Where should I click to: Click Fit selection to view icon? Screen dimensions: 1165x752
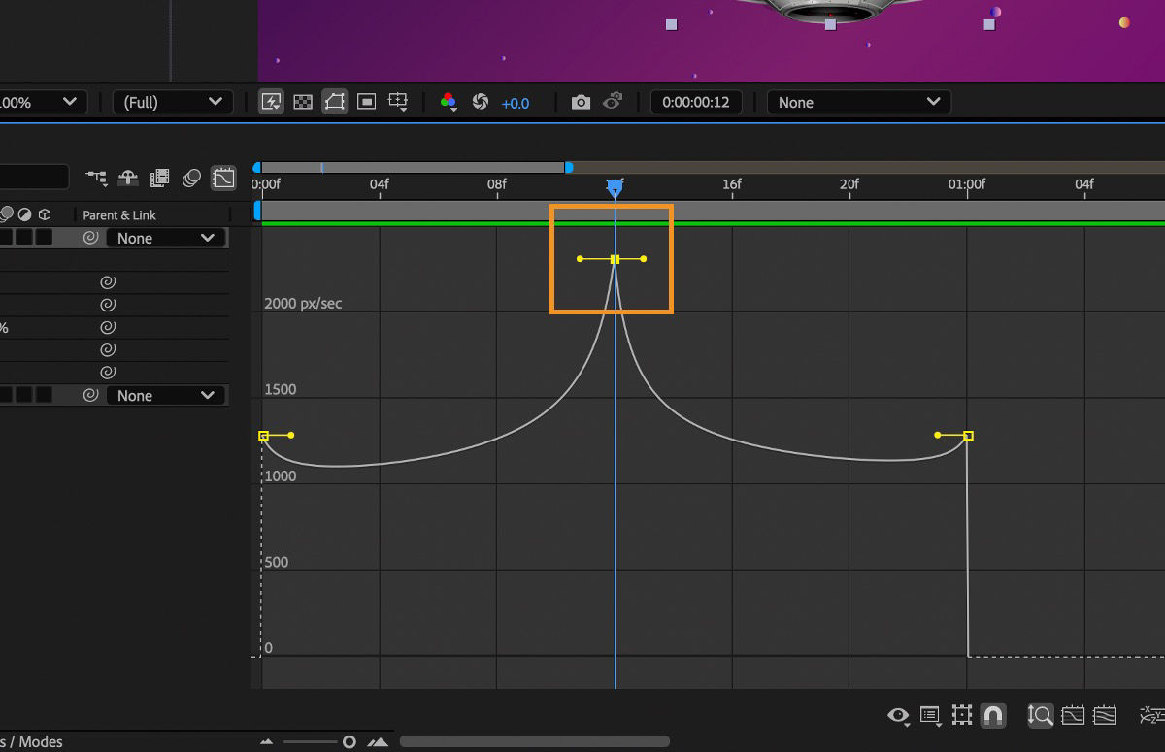coord(1073,715)
